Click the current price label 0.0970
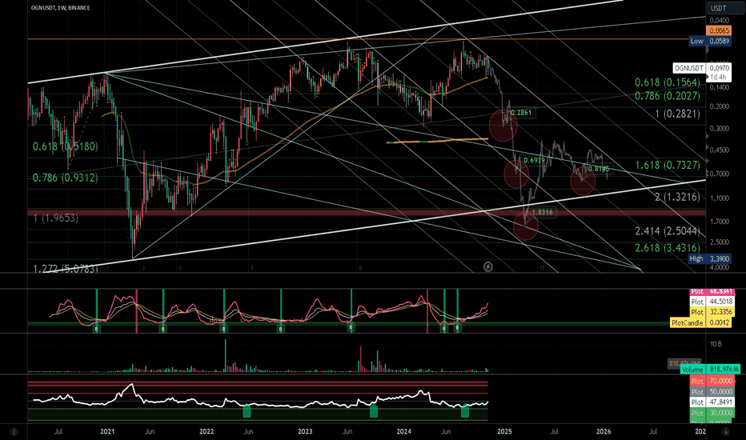The width and height of the screenshot is (746, 440). 719,68
